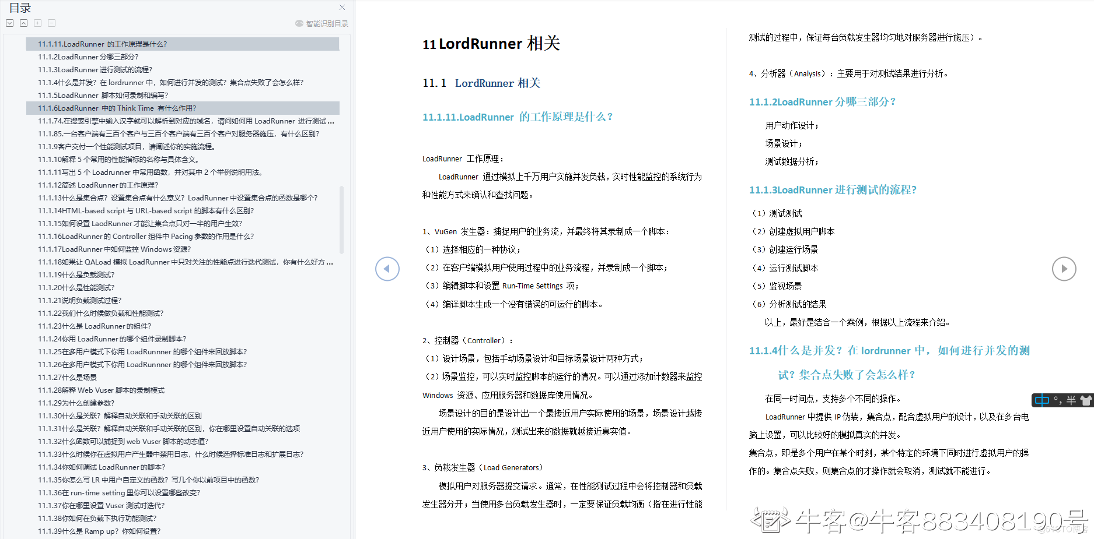Viewport: 1094px width, 539px height.
Task: Select outline item 11.1.39什么是 Ramp up
Action: [x=99, y=531]
